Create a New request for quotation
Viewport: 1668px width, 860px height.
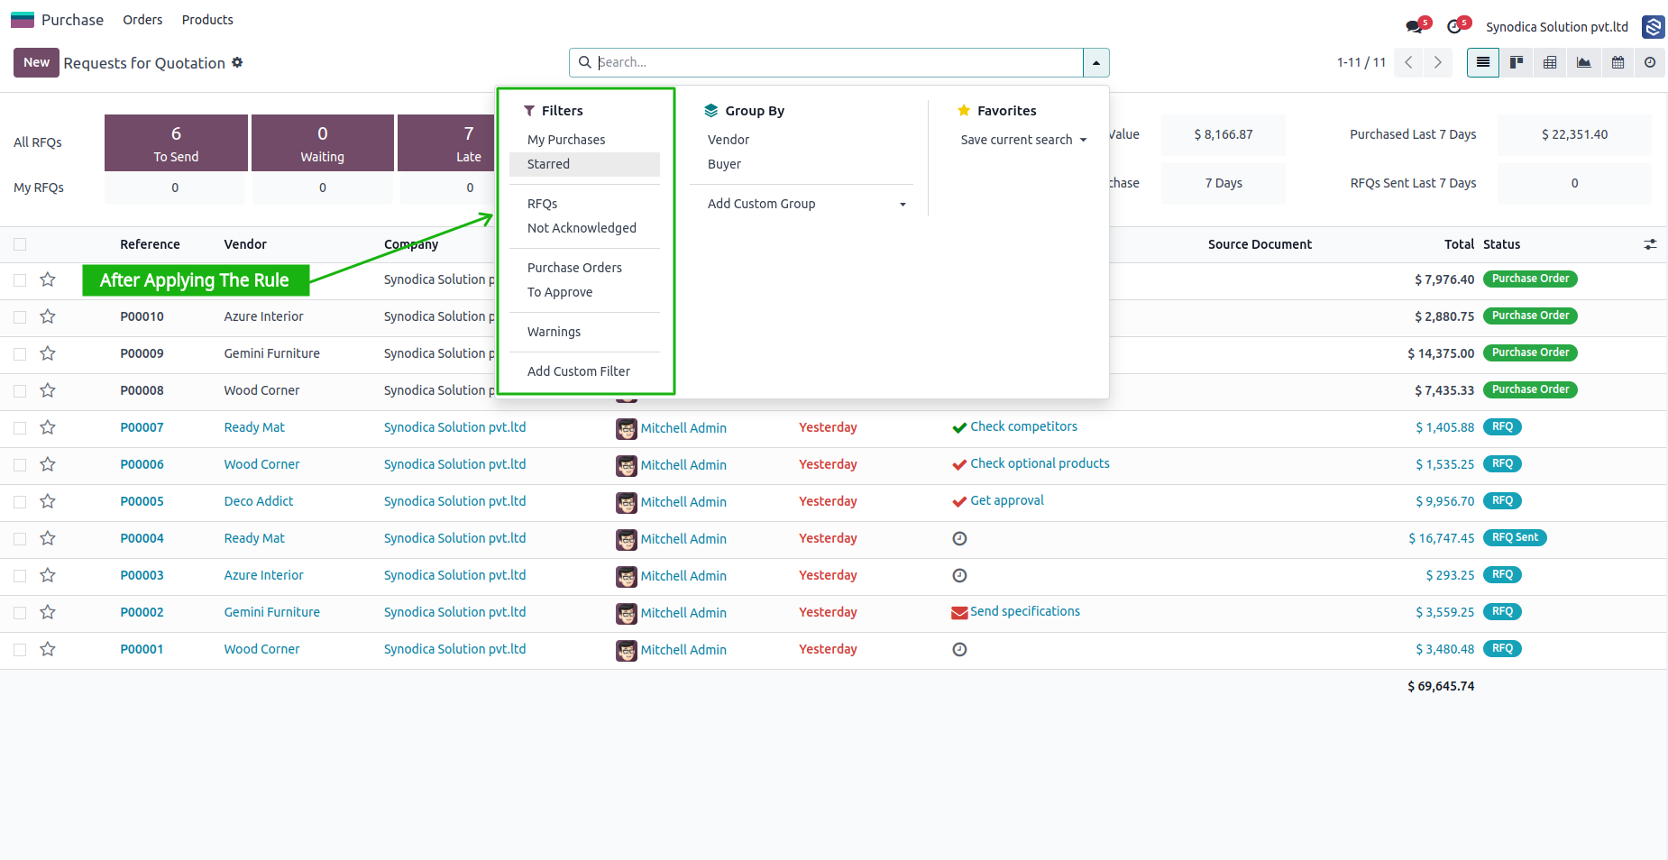point(36,62)
